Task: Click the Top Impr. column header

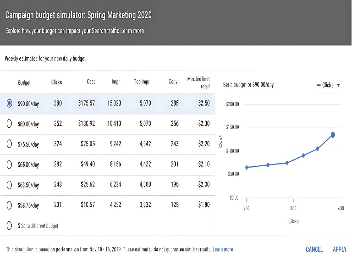Action: (x=142, y=82)
